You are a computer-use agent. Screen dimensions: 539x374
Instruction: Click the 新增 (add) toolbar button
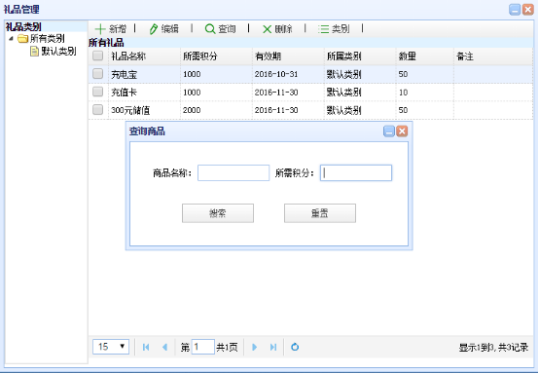pos(110,29)
